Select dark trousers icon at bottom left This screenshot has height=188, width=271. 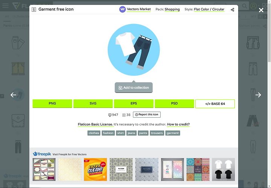(18, 147)
